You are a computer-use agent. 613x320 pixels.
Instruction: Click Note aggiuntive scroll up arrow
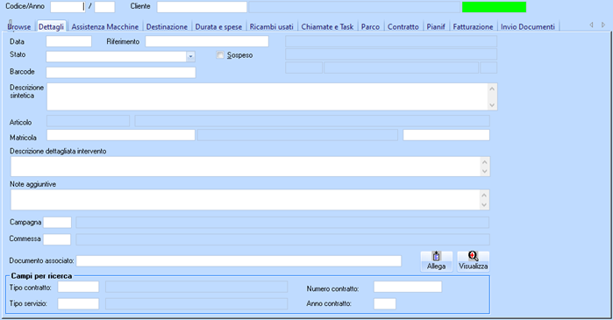point(484,195)
